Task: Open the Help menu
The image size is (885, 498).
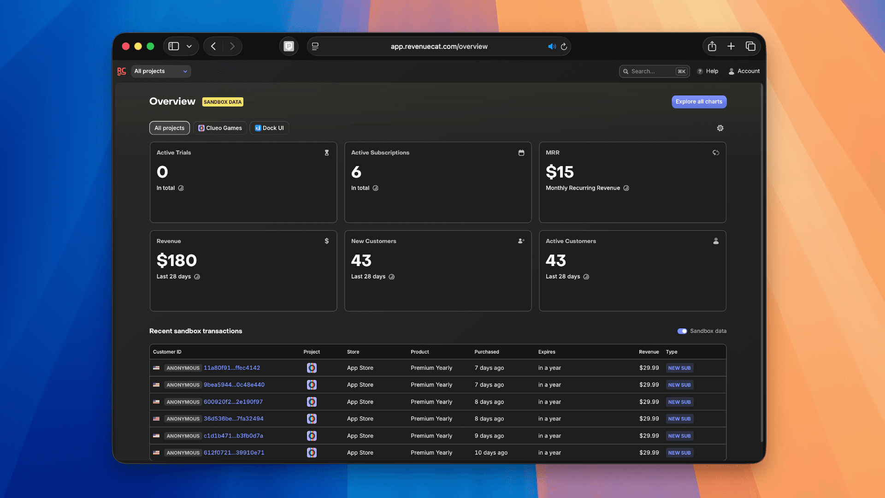Action: point(708,71)
